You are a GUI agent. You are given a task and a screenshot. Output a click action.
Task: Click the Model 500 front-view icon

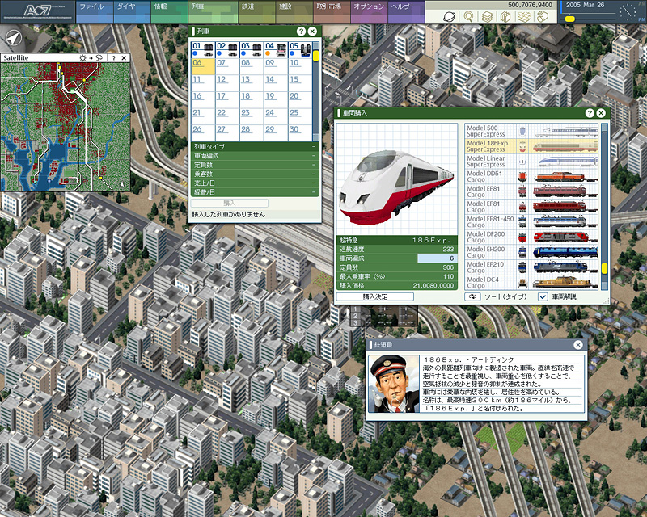[522, 131]
